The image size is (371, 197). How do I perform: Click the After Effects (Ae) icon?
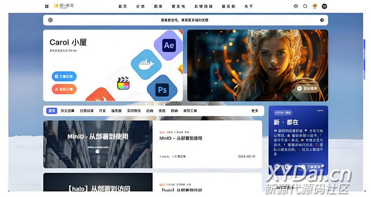coord(169,46)
